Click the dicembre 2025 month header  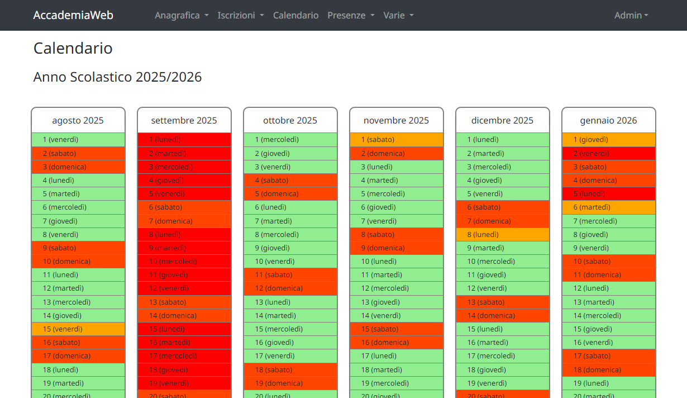(x=503, y=121)
